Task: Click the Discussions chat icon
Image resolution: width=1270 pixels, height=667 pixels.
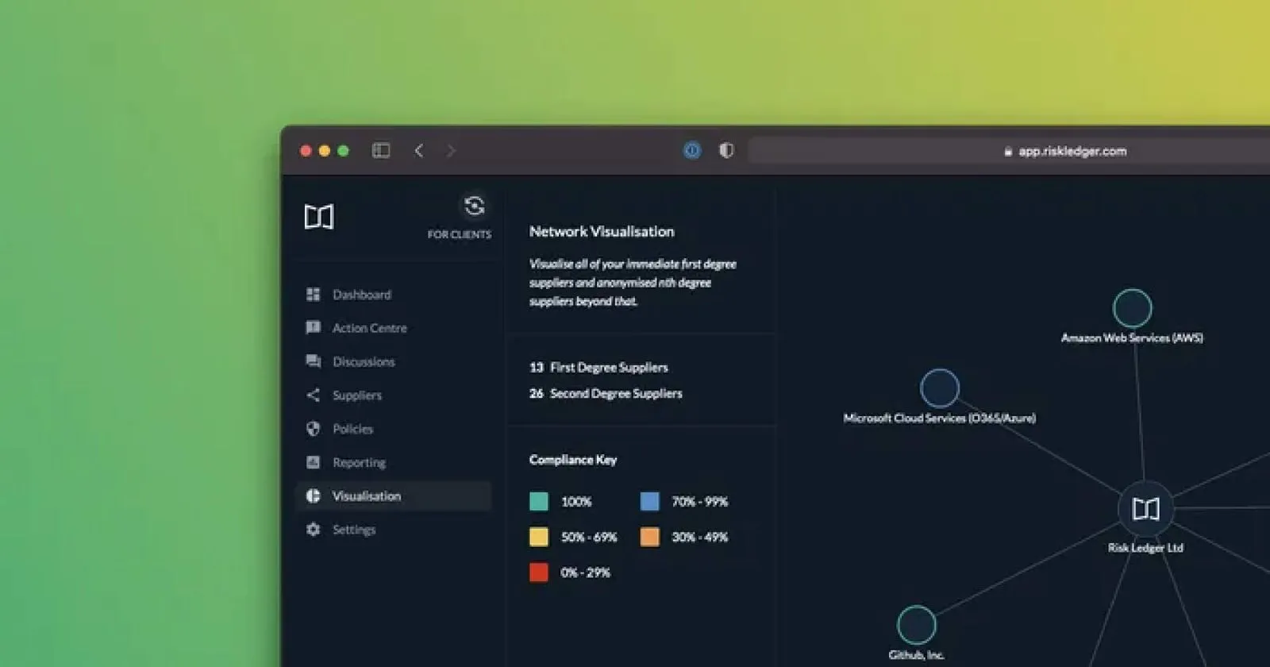Action: 314,361
